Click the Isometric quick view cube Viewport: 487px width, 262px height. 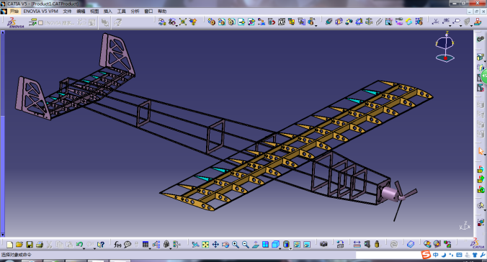click(x=275, y=245)
